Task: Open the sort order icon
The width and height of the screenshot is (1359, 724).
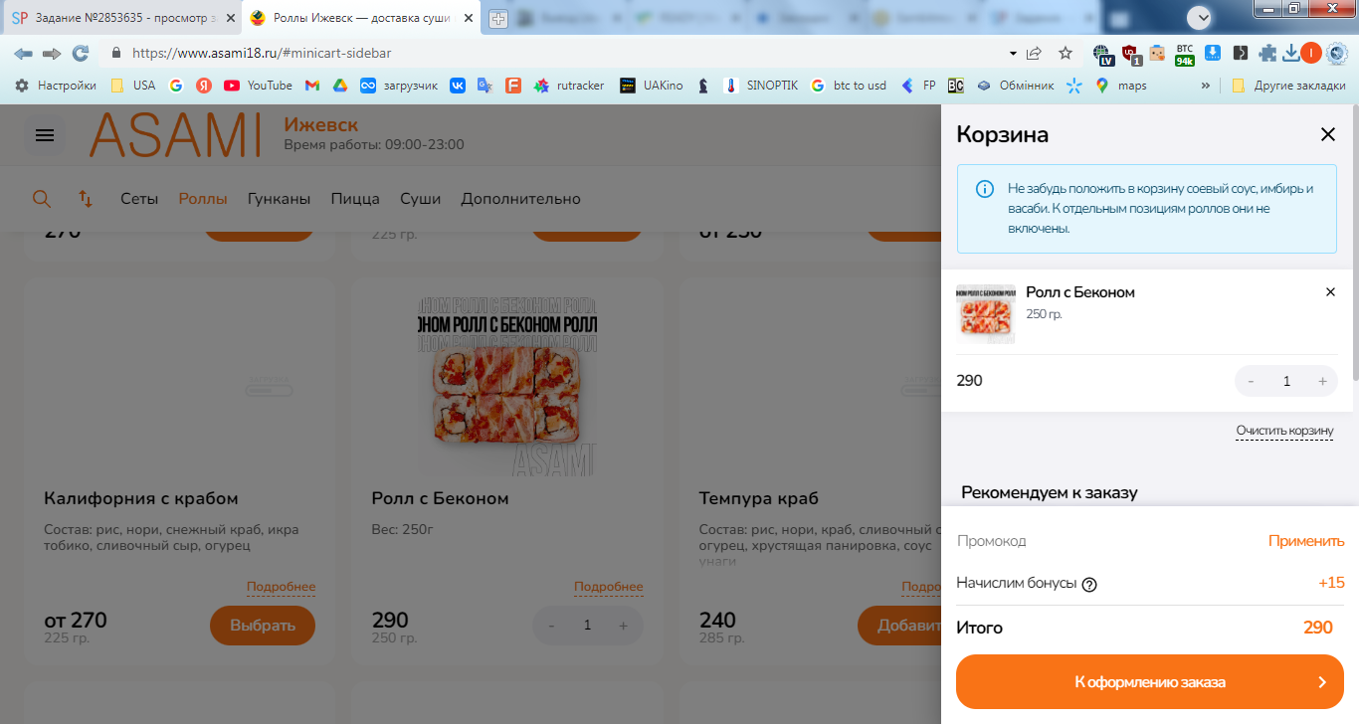Action: pos(86,199)
